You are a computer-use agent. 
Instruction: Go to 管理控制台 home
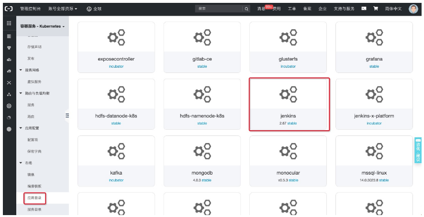[x=30, y=9]
